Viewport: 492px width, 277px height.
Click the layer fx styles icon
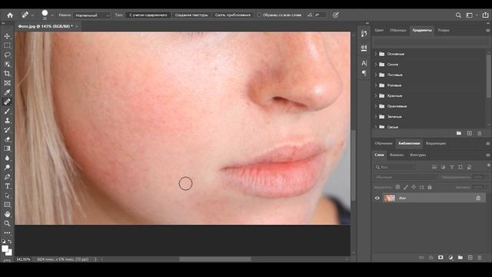tap(430, 258)
